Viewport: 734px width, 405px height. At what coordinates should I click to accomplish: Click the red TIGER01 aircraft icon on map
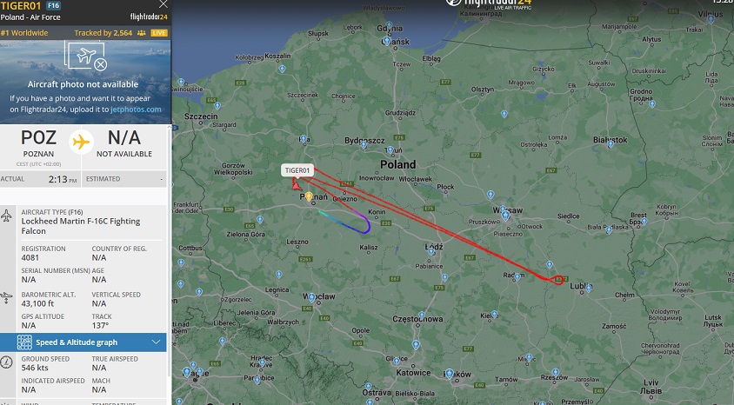pyautogui.click(x=296, y=186)
